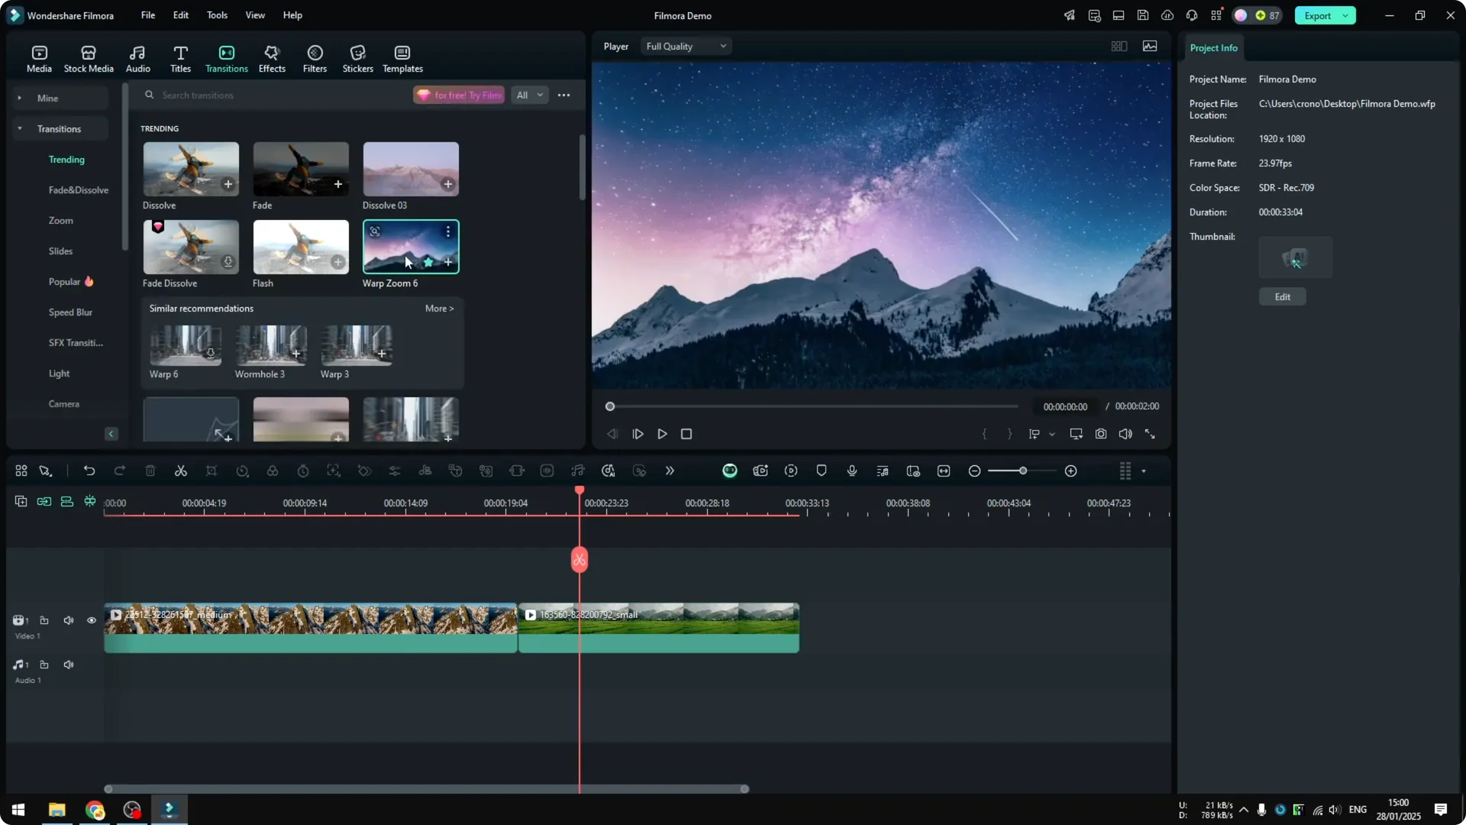Click the add track icon above track headers
The image size is (1466, 825).
pyautogui.click(x=21, y=502)
